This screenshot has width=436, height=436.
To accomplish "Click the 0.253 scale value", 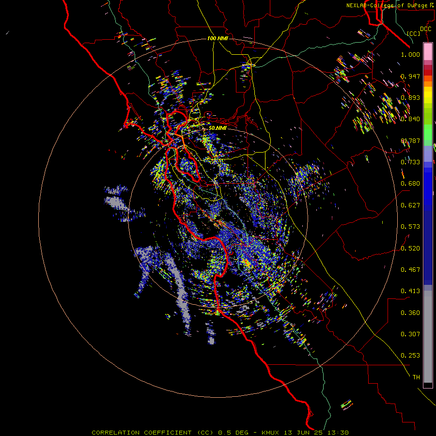I will pos(410,356).
